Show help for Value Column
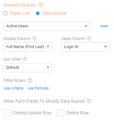Screen dimensions: 114x120 click(89, 38)
